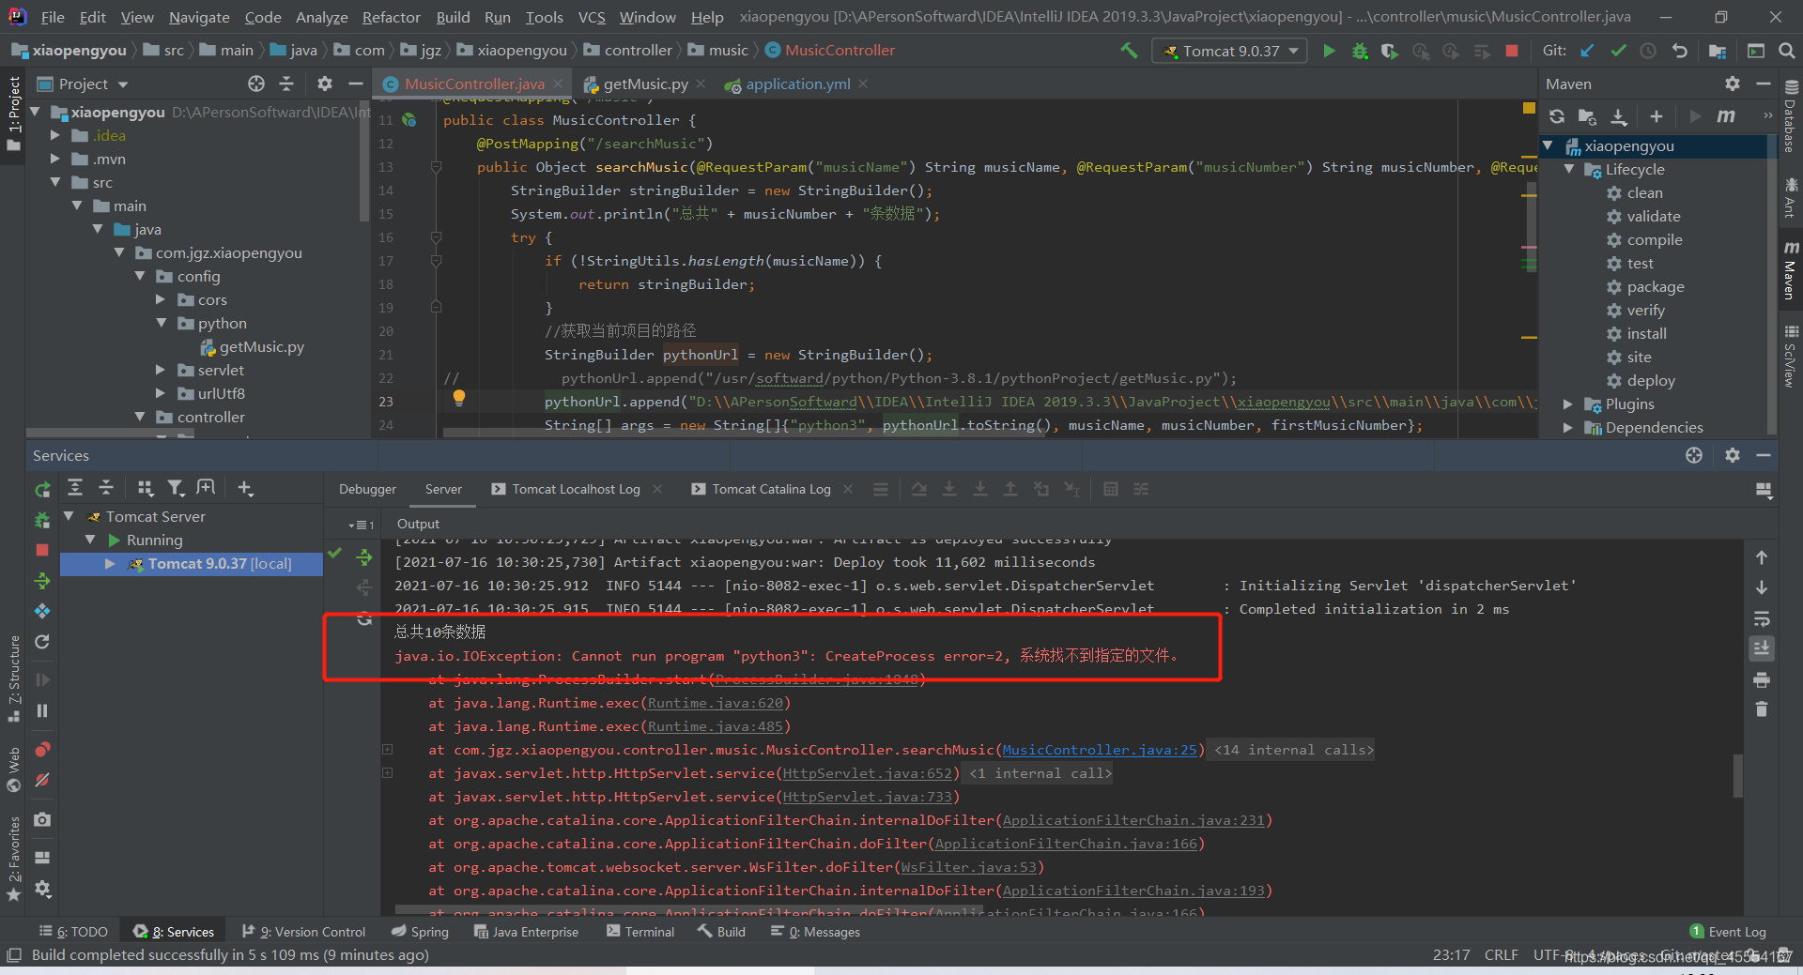Image resolution: width=1803 pixels, height=975 pixels.
Task: Update project from Git via blue arrow
Action: click(1587, 51)
